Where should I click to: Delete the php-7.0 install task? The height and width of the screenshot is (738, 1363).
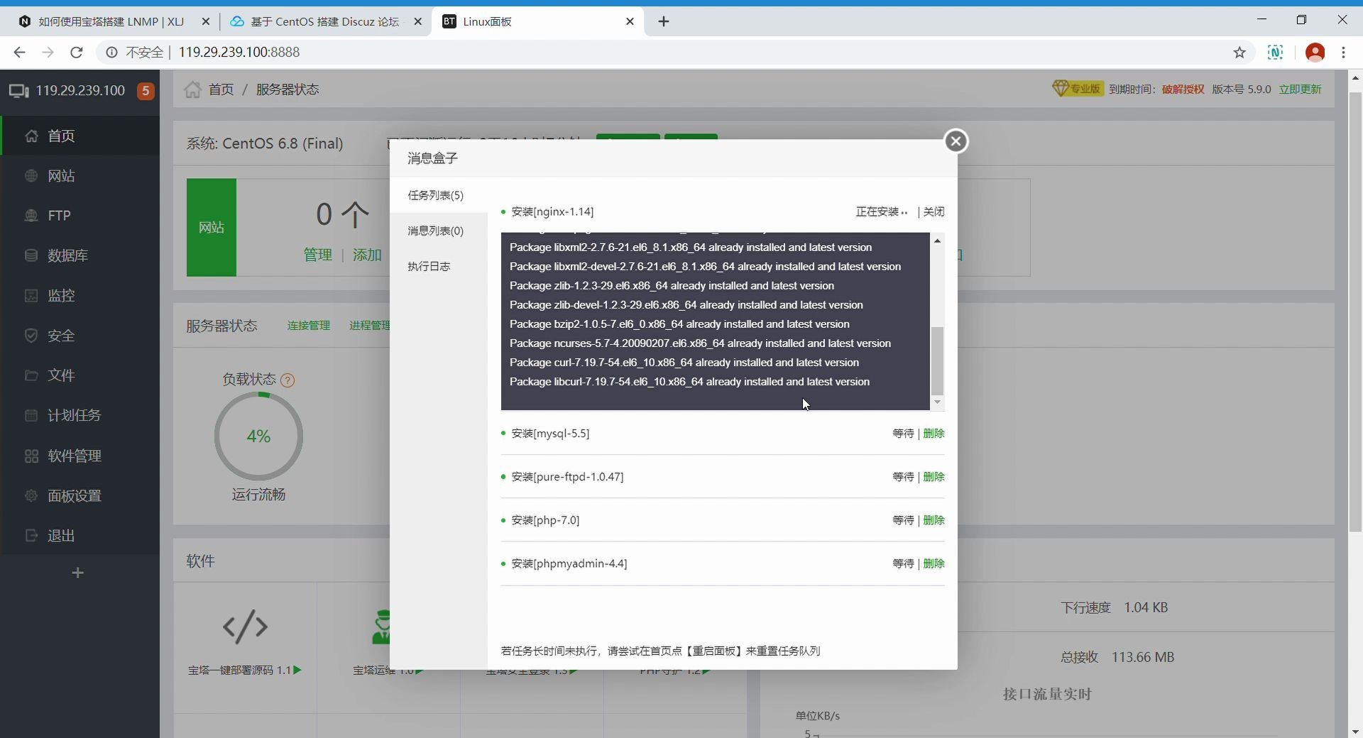pos(934,520)
